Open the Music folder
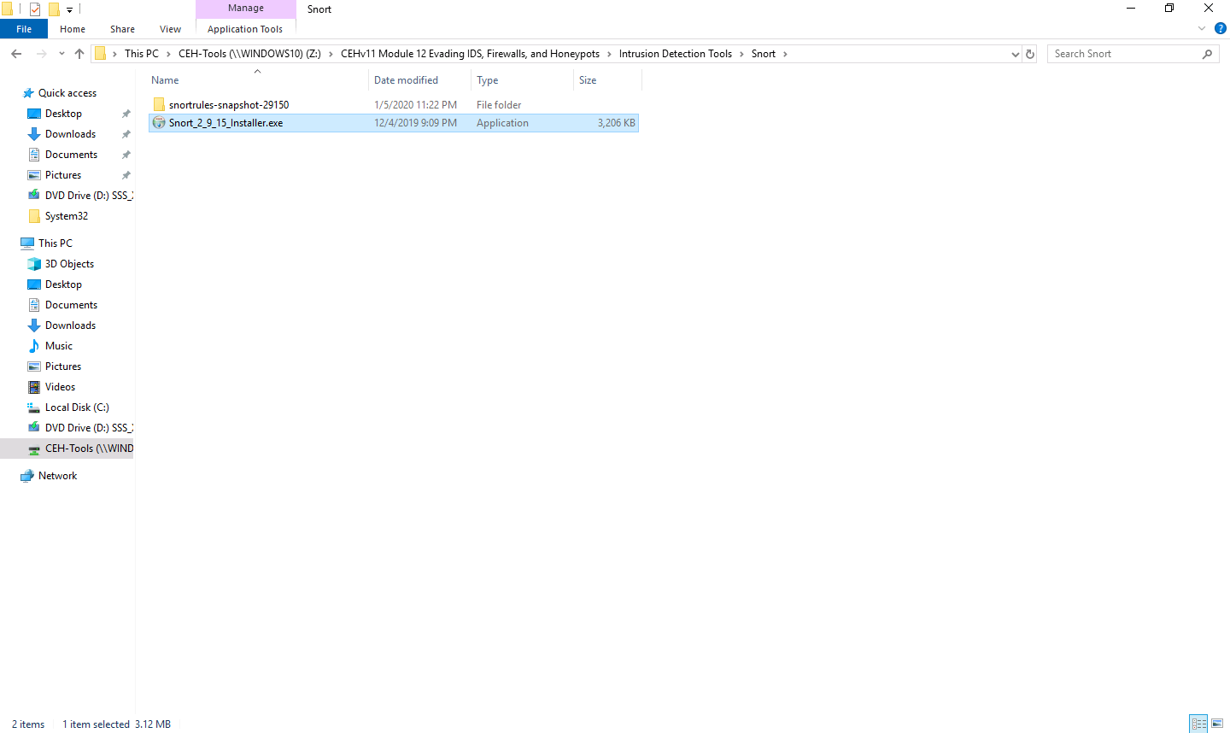Viewport: 1230px width, 733px height. [x=59, y=346]
